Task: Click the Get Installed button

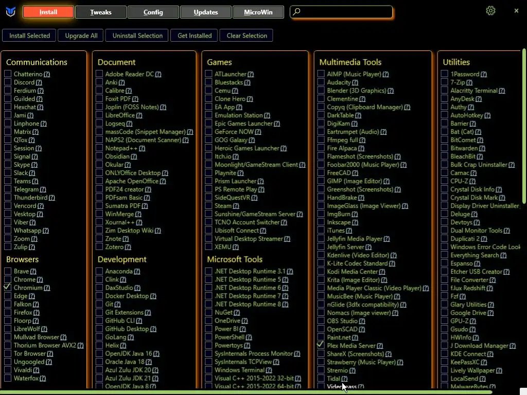Action: point(194,35)
